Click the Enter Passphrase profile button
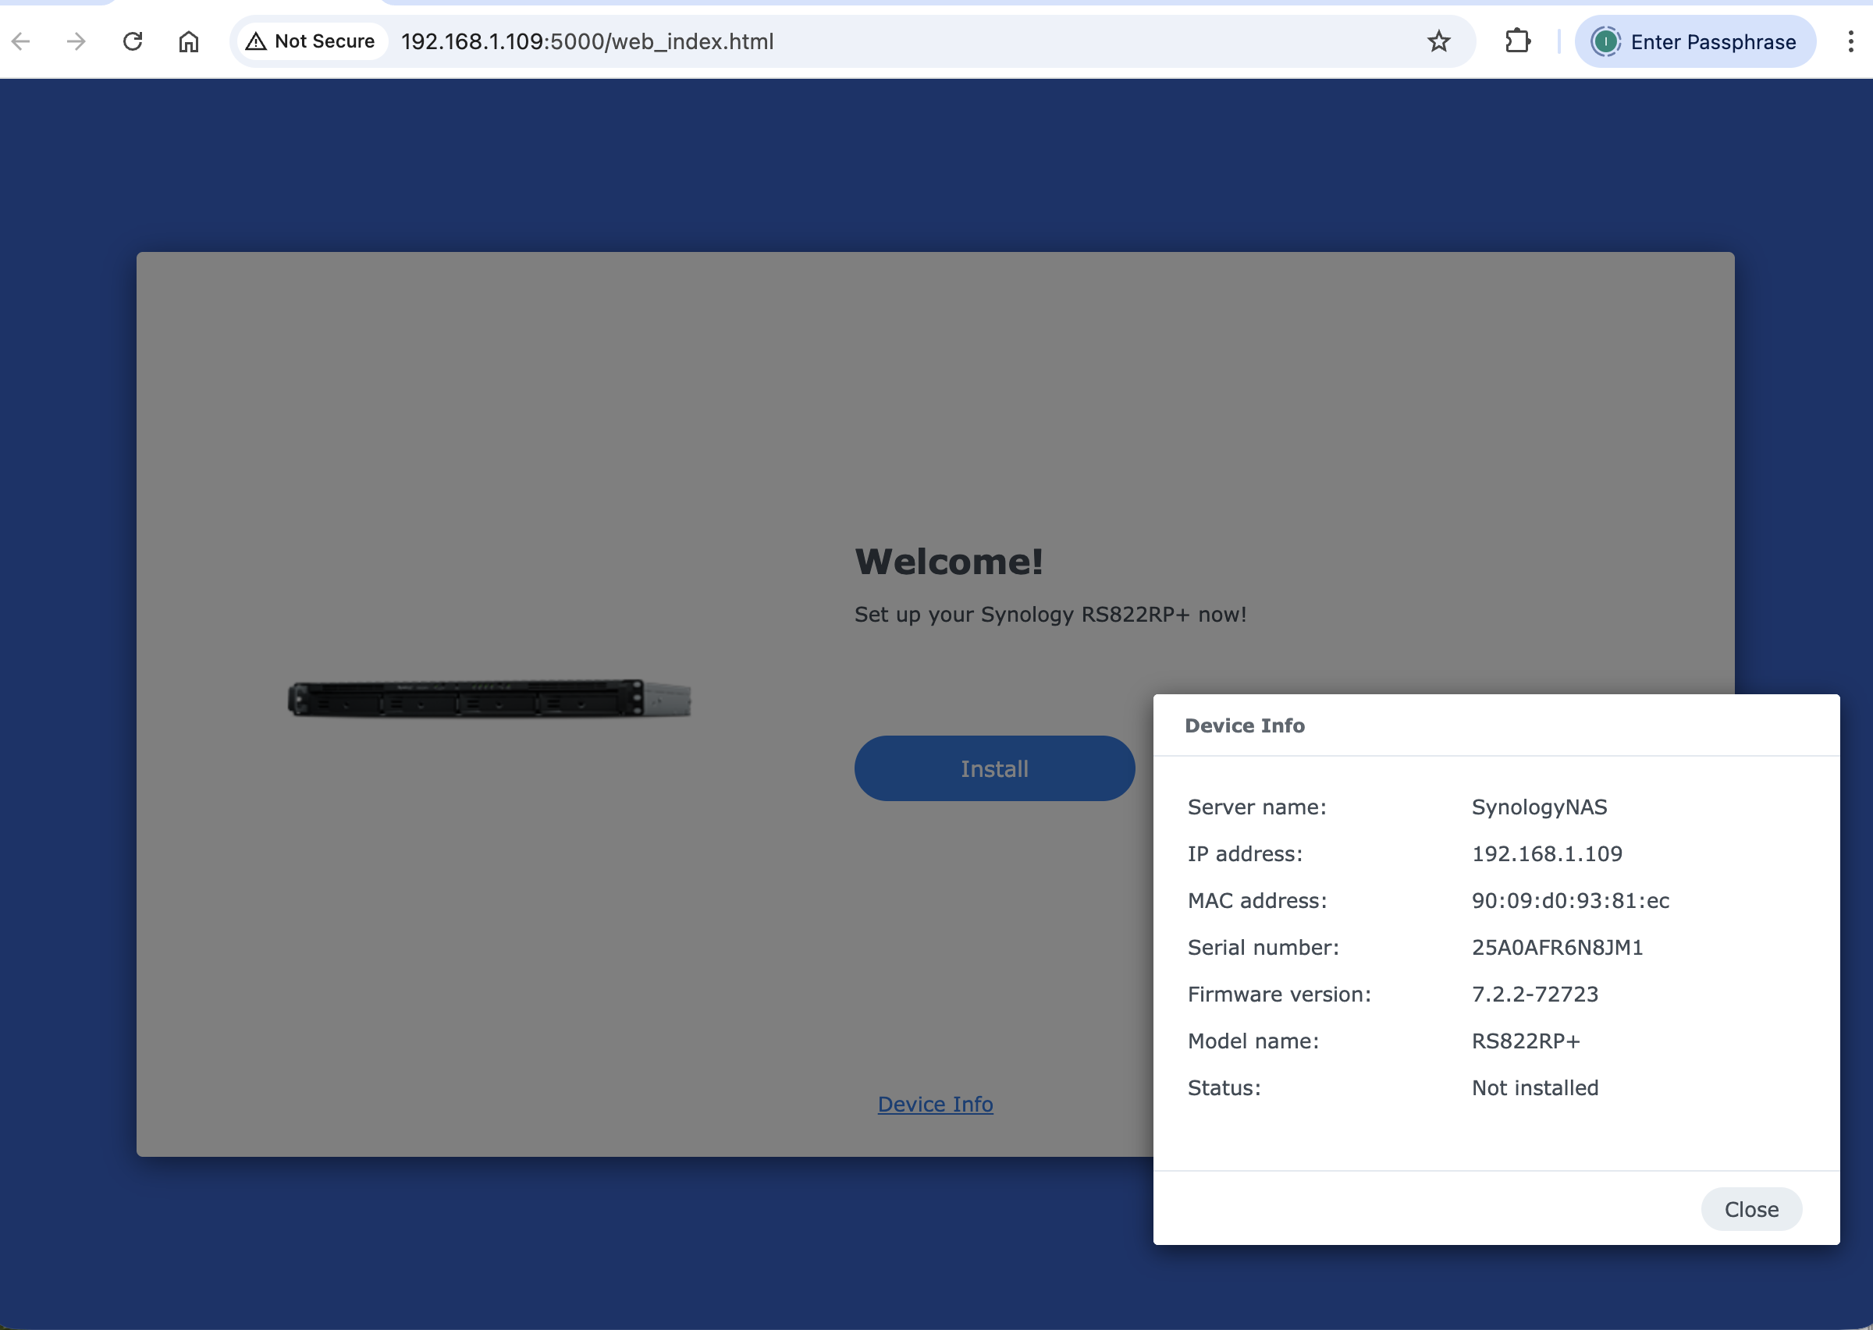Image resolution: width=1873 pixels, height=1330 pixels. coord(1694,41)
